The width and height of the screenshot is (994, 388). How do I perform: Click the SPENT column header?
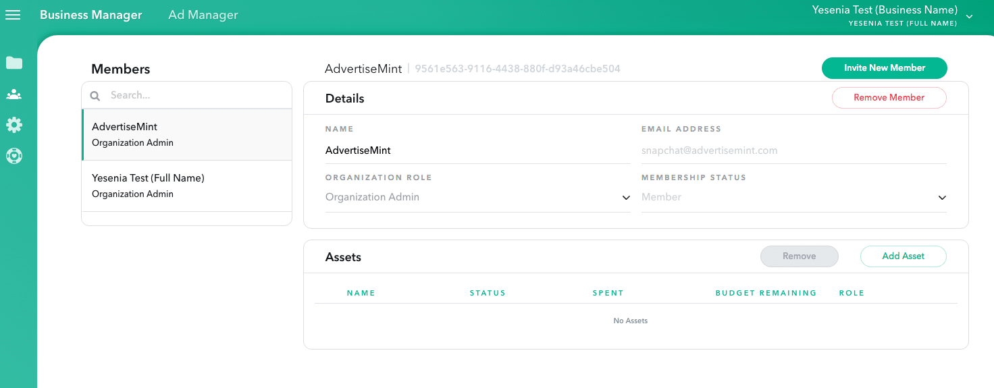(608, 293)
